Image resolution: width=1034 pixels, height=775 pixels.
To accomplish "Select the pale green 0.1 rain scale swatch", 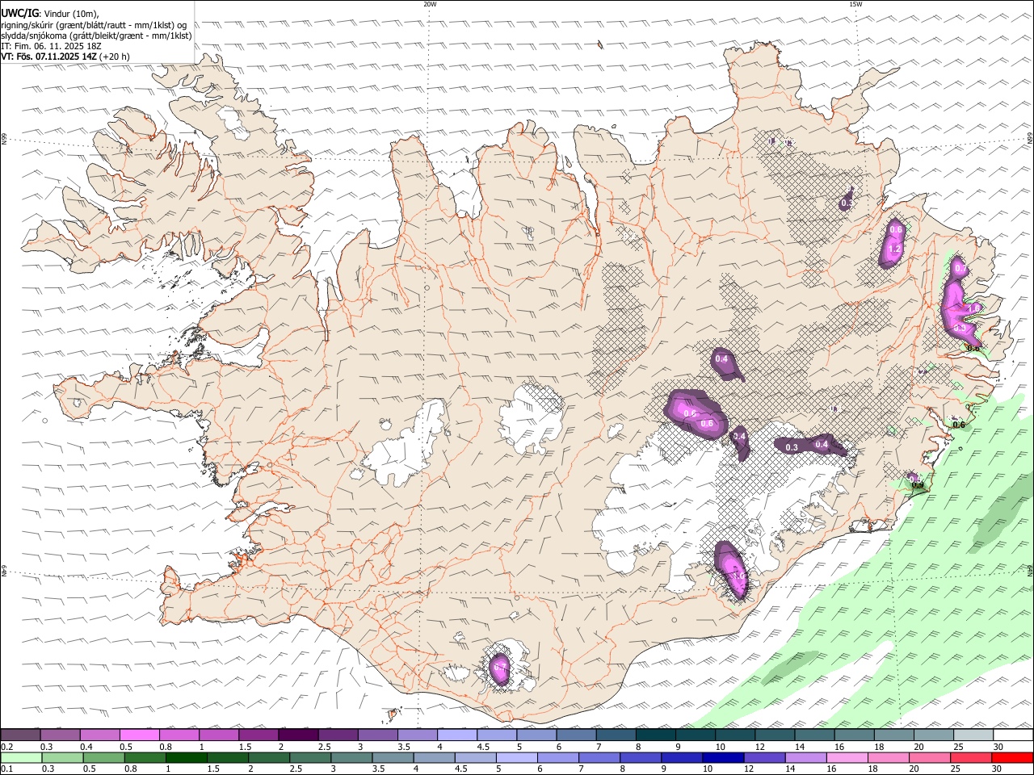I will point(20,758).
